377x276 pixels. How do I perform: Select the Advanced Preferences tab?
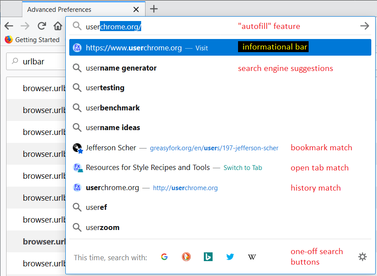point(84,9)
